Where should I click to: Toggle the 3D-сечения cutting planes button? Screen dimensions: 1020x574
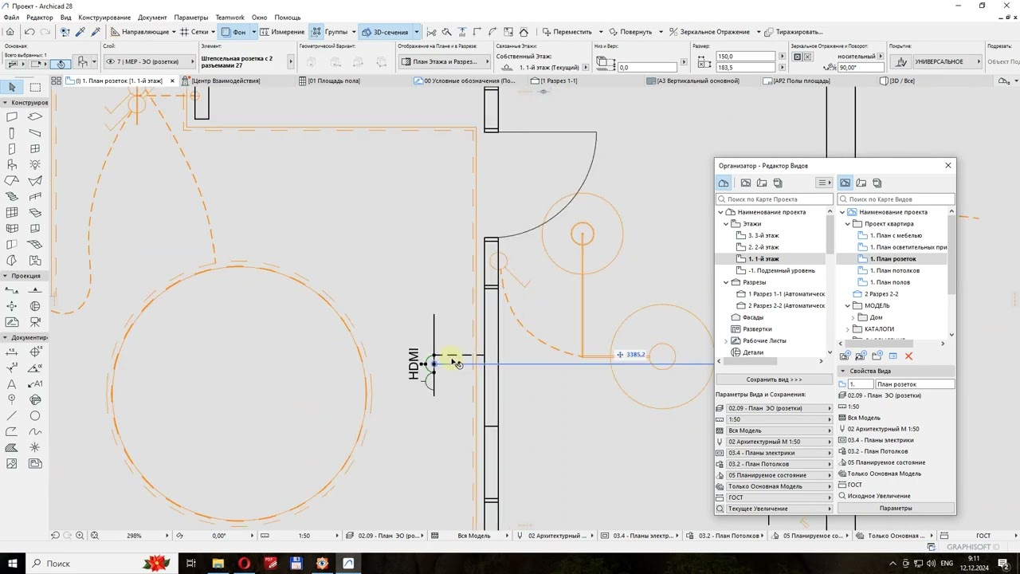(x=385, y=32)
